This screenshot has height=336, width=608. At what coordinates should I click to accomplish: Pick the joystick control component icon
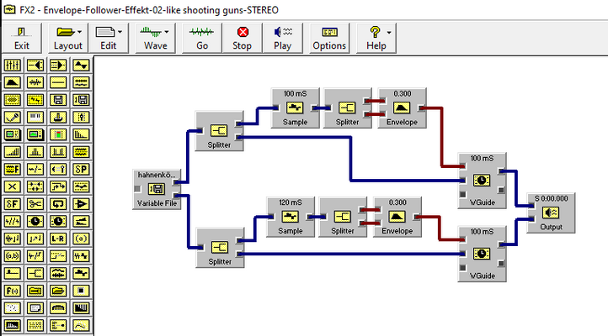pos(58,117)
